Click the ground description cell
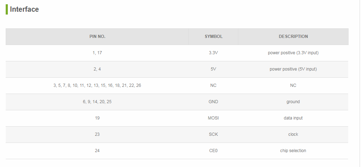The height and width of the screenshot is (167, 361). (x=293, y=102)
